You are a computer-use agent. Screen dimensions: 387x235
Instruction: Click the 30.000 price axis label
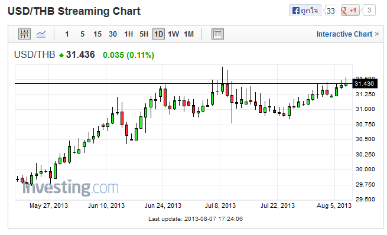pos(365,169)
